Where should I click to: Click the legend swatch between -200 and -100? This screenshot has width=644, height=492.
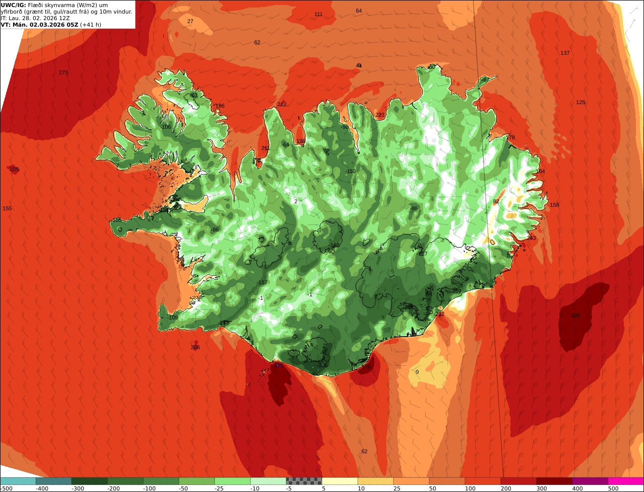click(125, 481)
